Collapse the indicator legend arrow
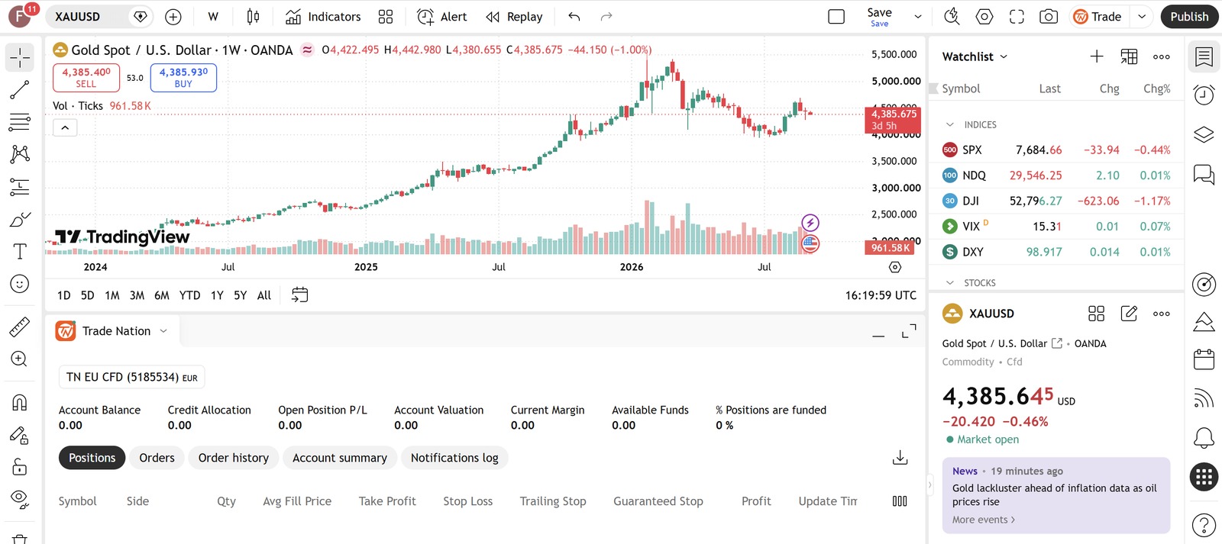 [65, 127]
